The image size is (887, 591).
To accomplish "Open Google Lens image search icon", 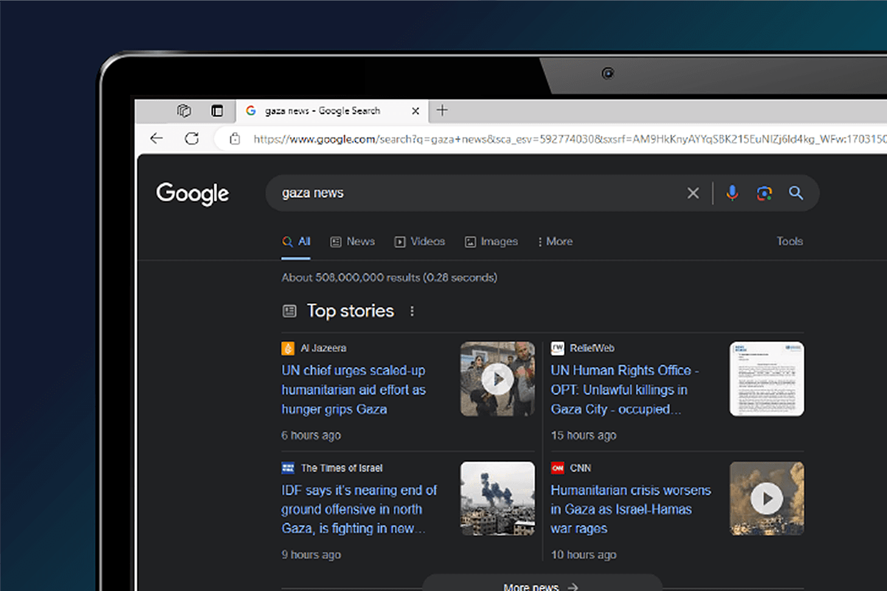I will [x=764, y=193].
